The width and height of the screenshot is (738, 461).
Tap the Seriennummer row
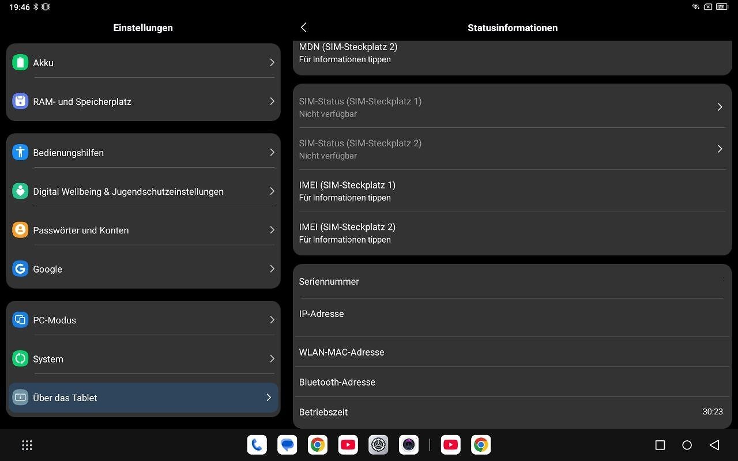click(512, 281)
